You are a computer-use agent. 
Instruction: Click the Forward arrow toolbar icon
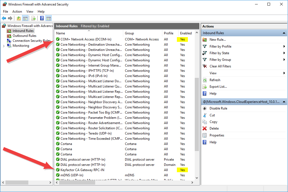tap(10, 18)
